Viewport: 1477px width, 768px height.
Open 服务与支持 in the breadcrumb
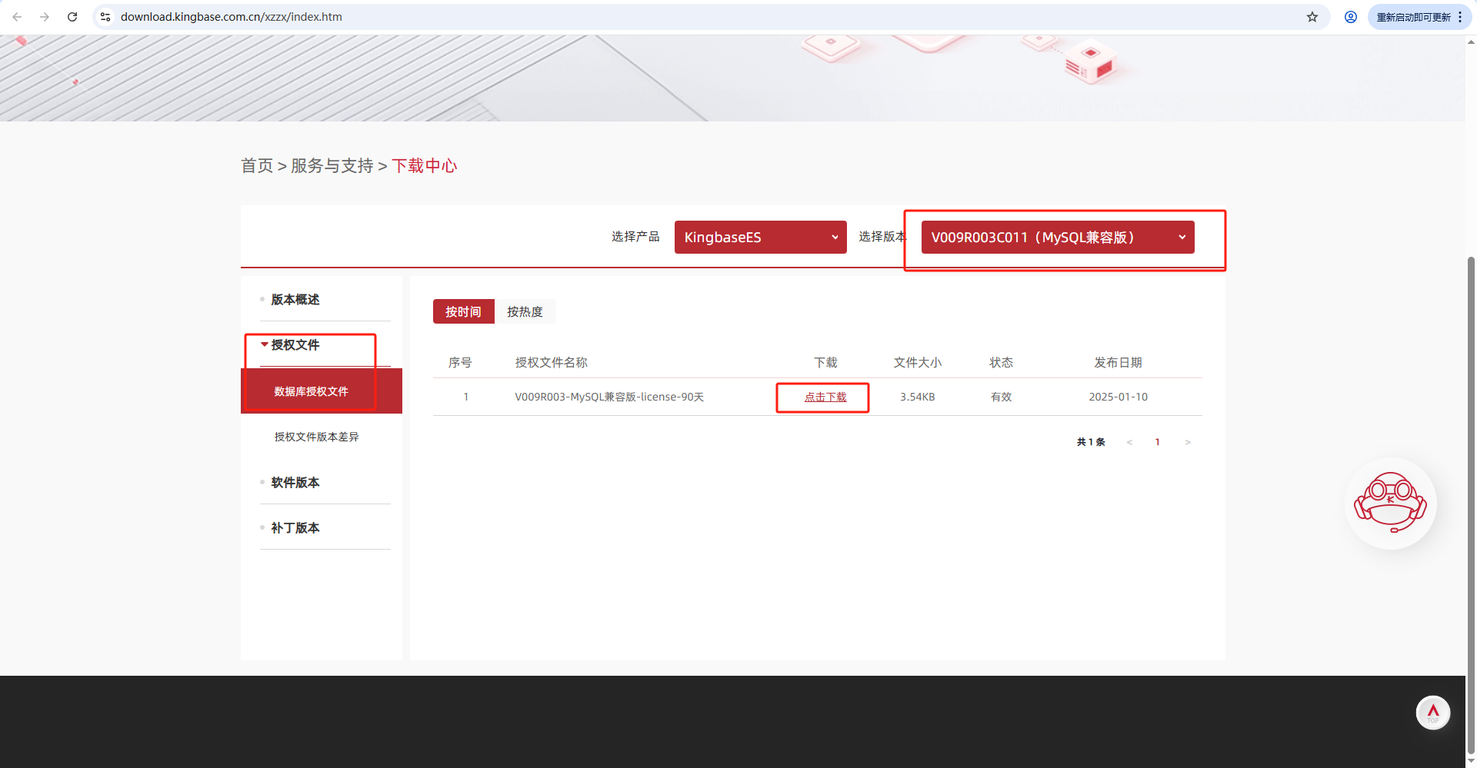click(x=332, y=166)
